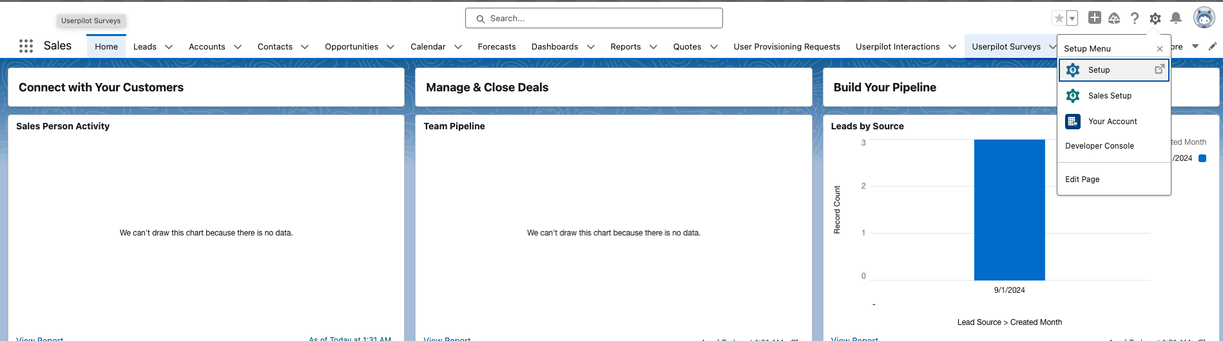Click the Team Pipeline chart title
The height and width of the screenshot is (341, 1223).
point(454,126)
